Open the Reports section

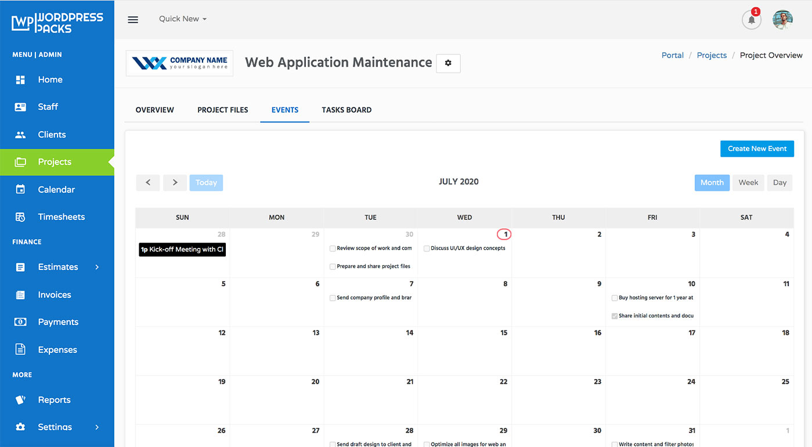point(54,399)
